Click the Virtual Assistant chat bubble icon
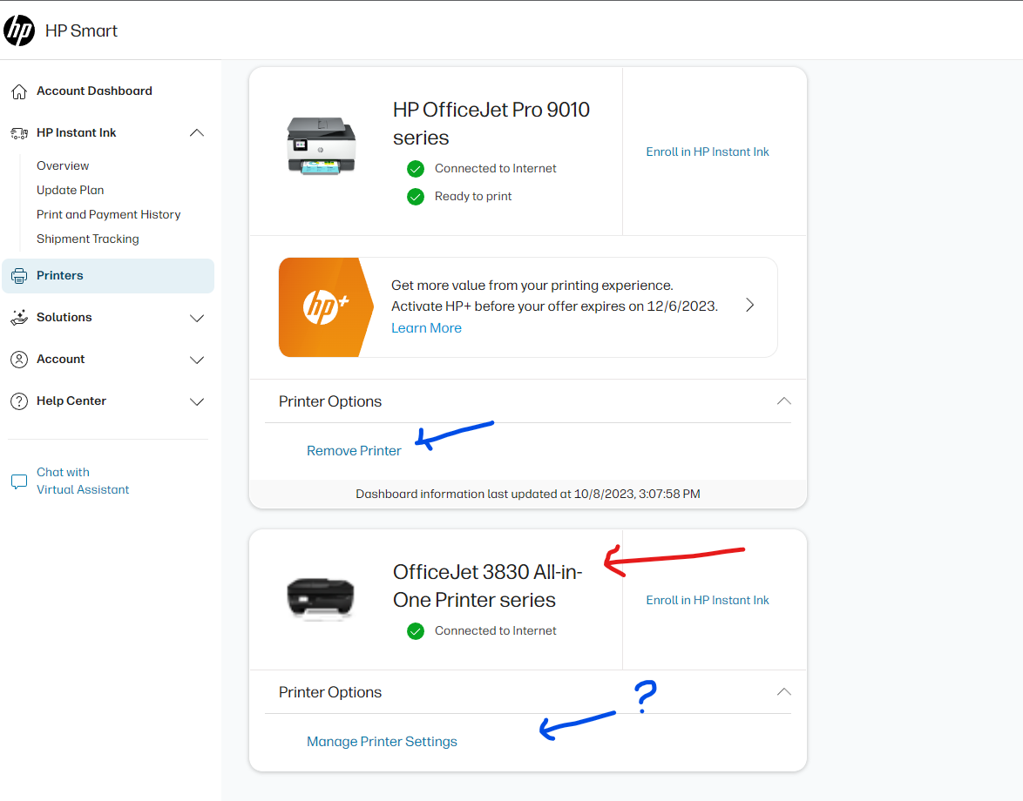This screenshot has width=1023, height=801. 19,481
